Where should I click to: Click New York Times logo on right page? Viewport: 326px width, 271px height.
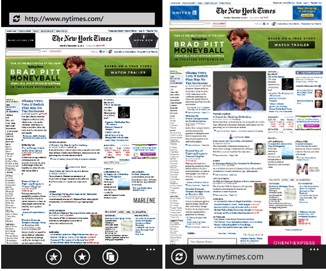pyautogui.click(x=246, y=11)
